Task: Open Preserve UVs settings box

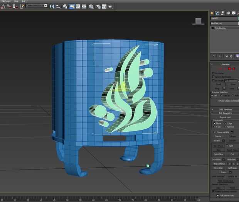Action: [232, 132]
